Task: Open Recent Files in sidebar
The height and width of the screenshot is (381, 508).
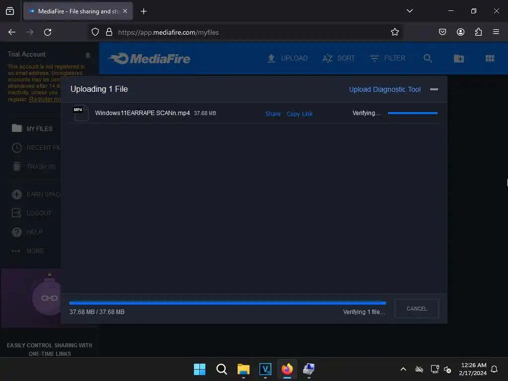Action: (36, 148)
